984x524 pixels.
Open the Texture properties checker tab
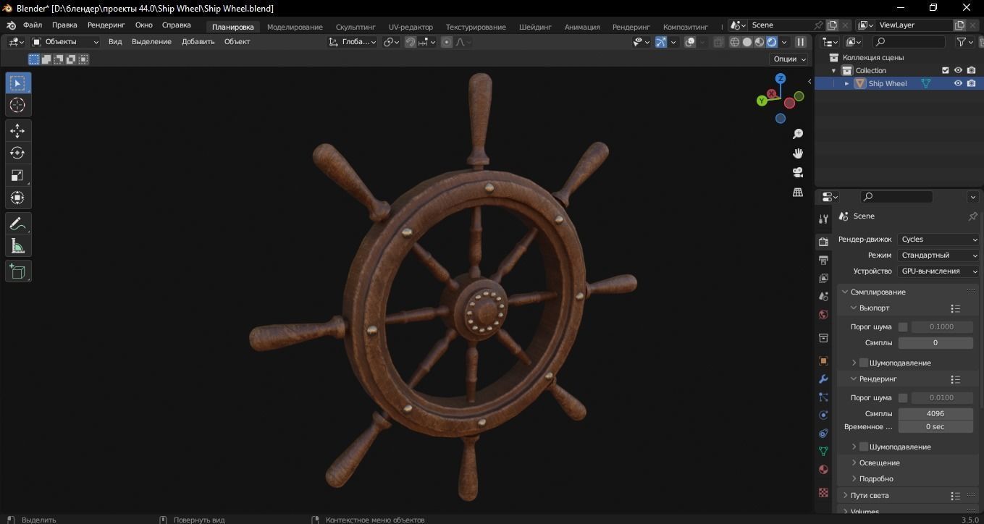point(823,492)
